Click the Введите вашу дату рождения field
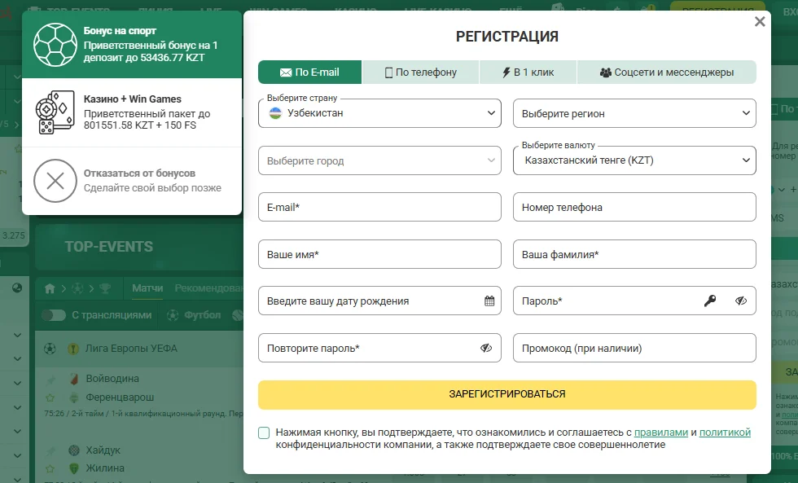The height and width of the screenshot is (483, 798). [379, 301]
